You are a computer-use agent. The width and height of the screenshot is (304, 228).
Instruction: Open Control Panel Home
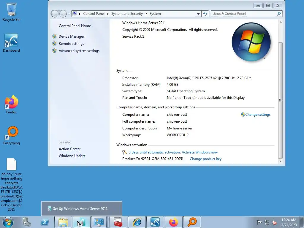[x=75, y=26]
